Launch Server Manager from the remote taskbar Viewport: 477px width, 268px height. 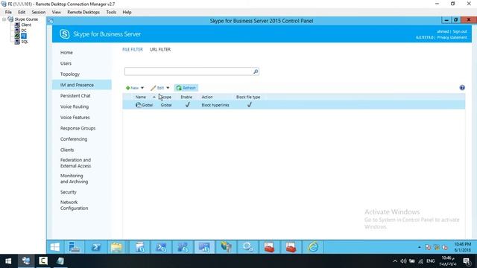pyautogui.click(x=75, y=246)
